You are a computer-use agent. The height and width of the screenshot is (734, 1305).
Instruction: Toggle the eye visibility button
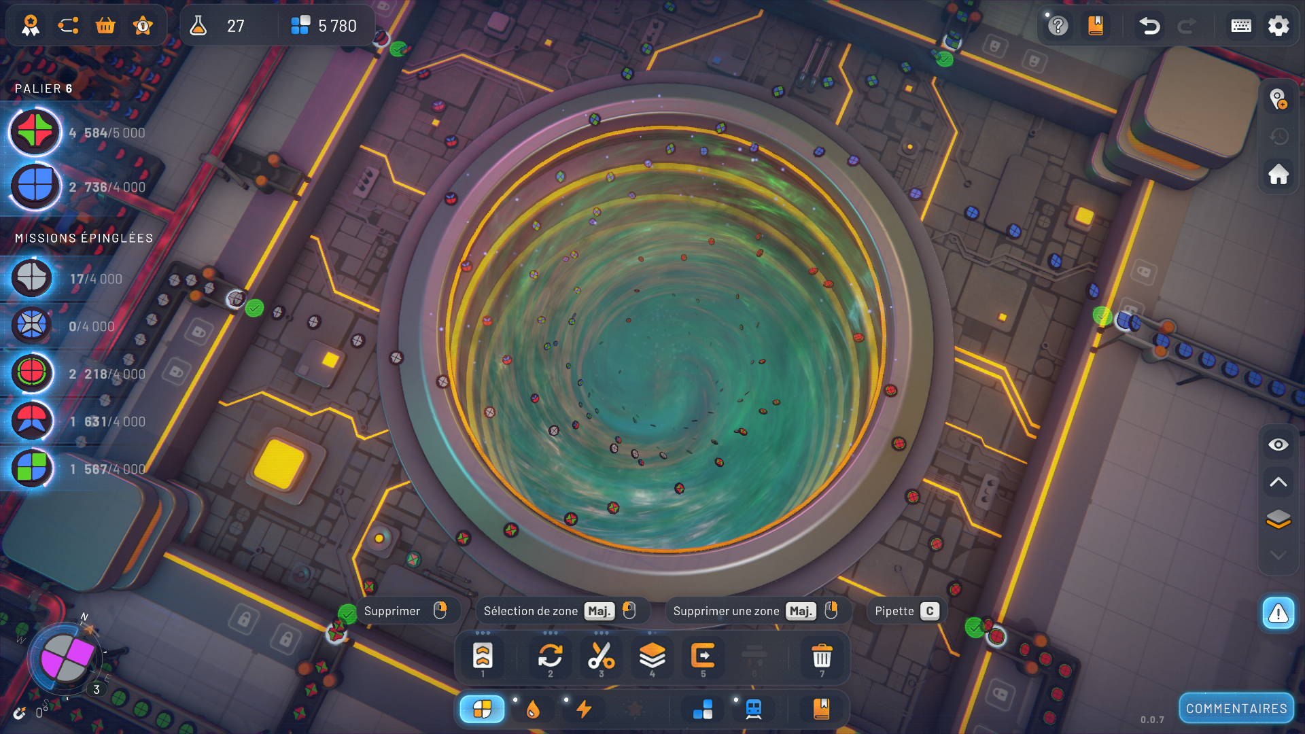tap(1278, 444)
